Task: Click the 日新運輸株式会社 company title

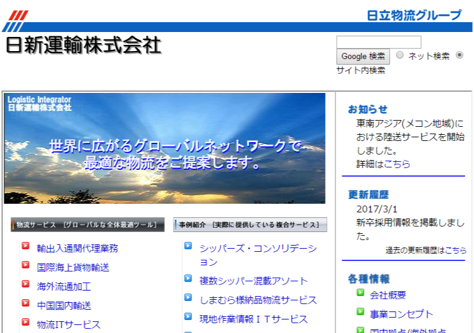Action: pos(84,45)
